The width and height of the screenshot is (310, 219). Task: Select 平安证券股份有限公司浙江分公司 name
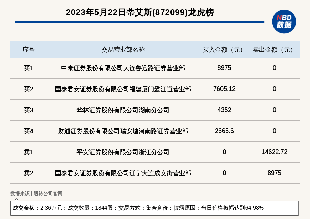coord(123,152)
